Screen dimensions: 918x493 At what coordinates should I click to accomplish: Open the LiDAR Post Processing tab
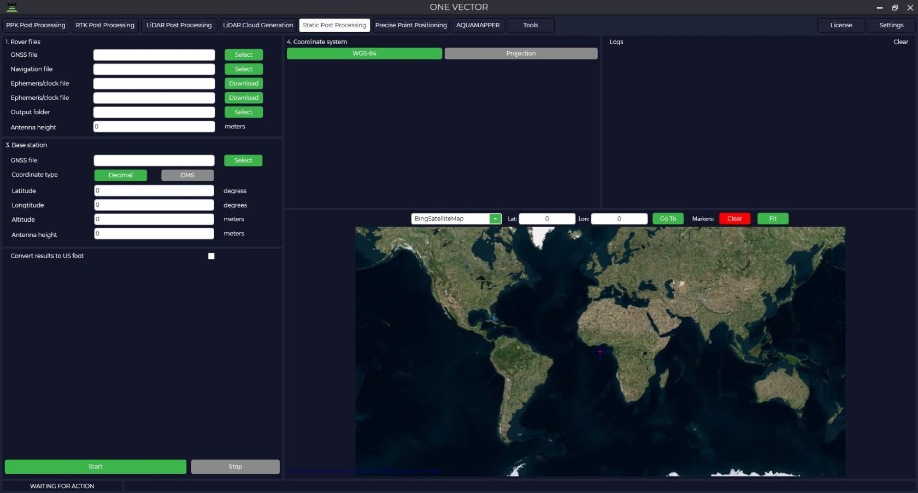[x=179, y=25]
